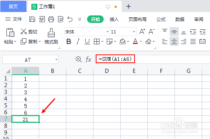
Task: Increase indent icon
Action: [x=202, y=32]
